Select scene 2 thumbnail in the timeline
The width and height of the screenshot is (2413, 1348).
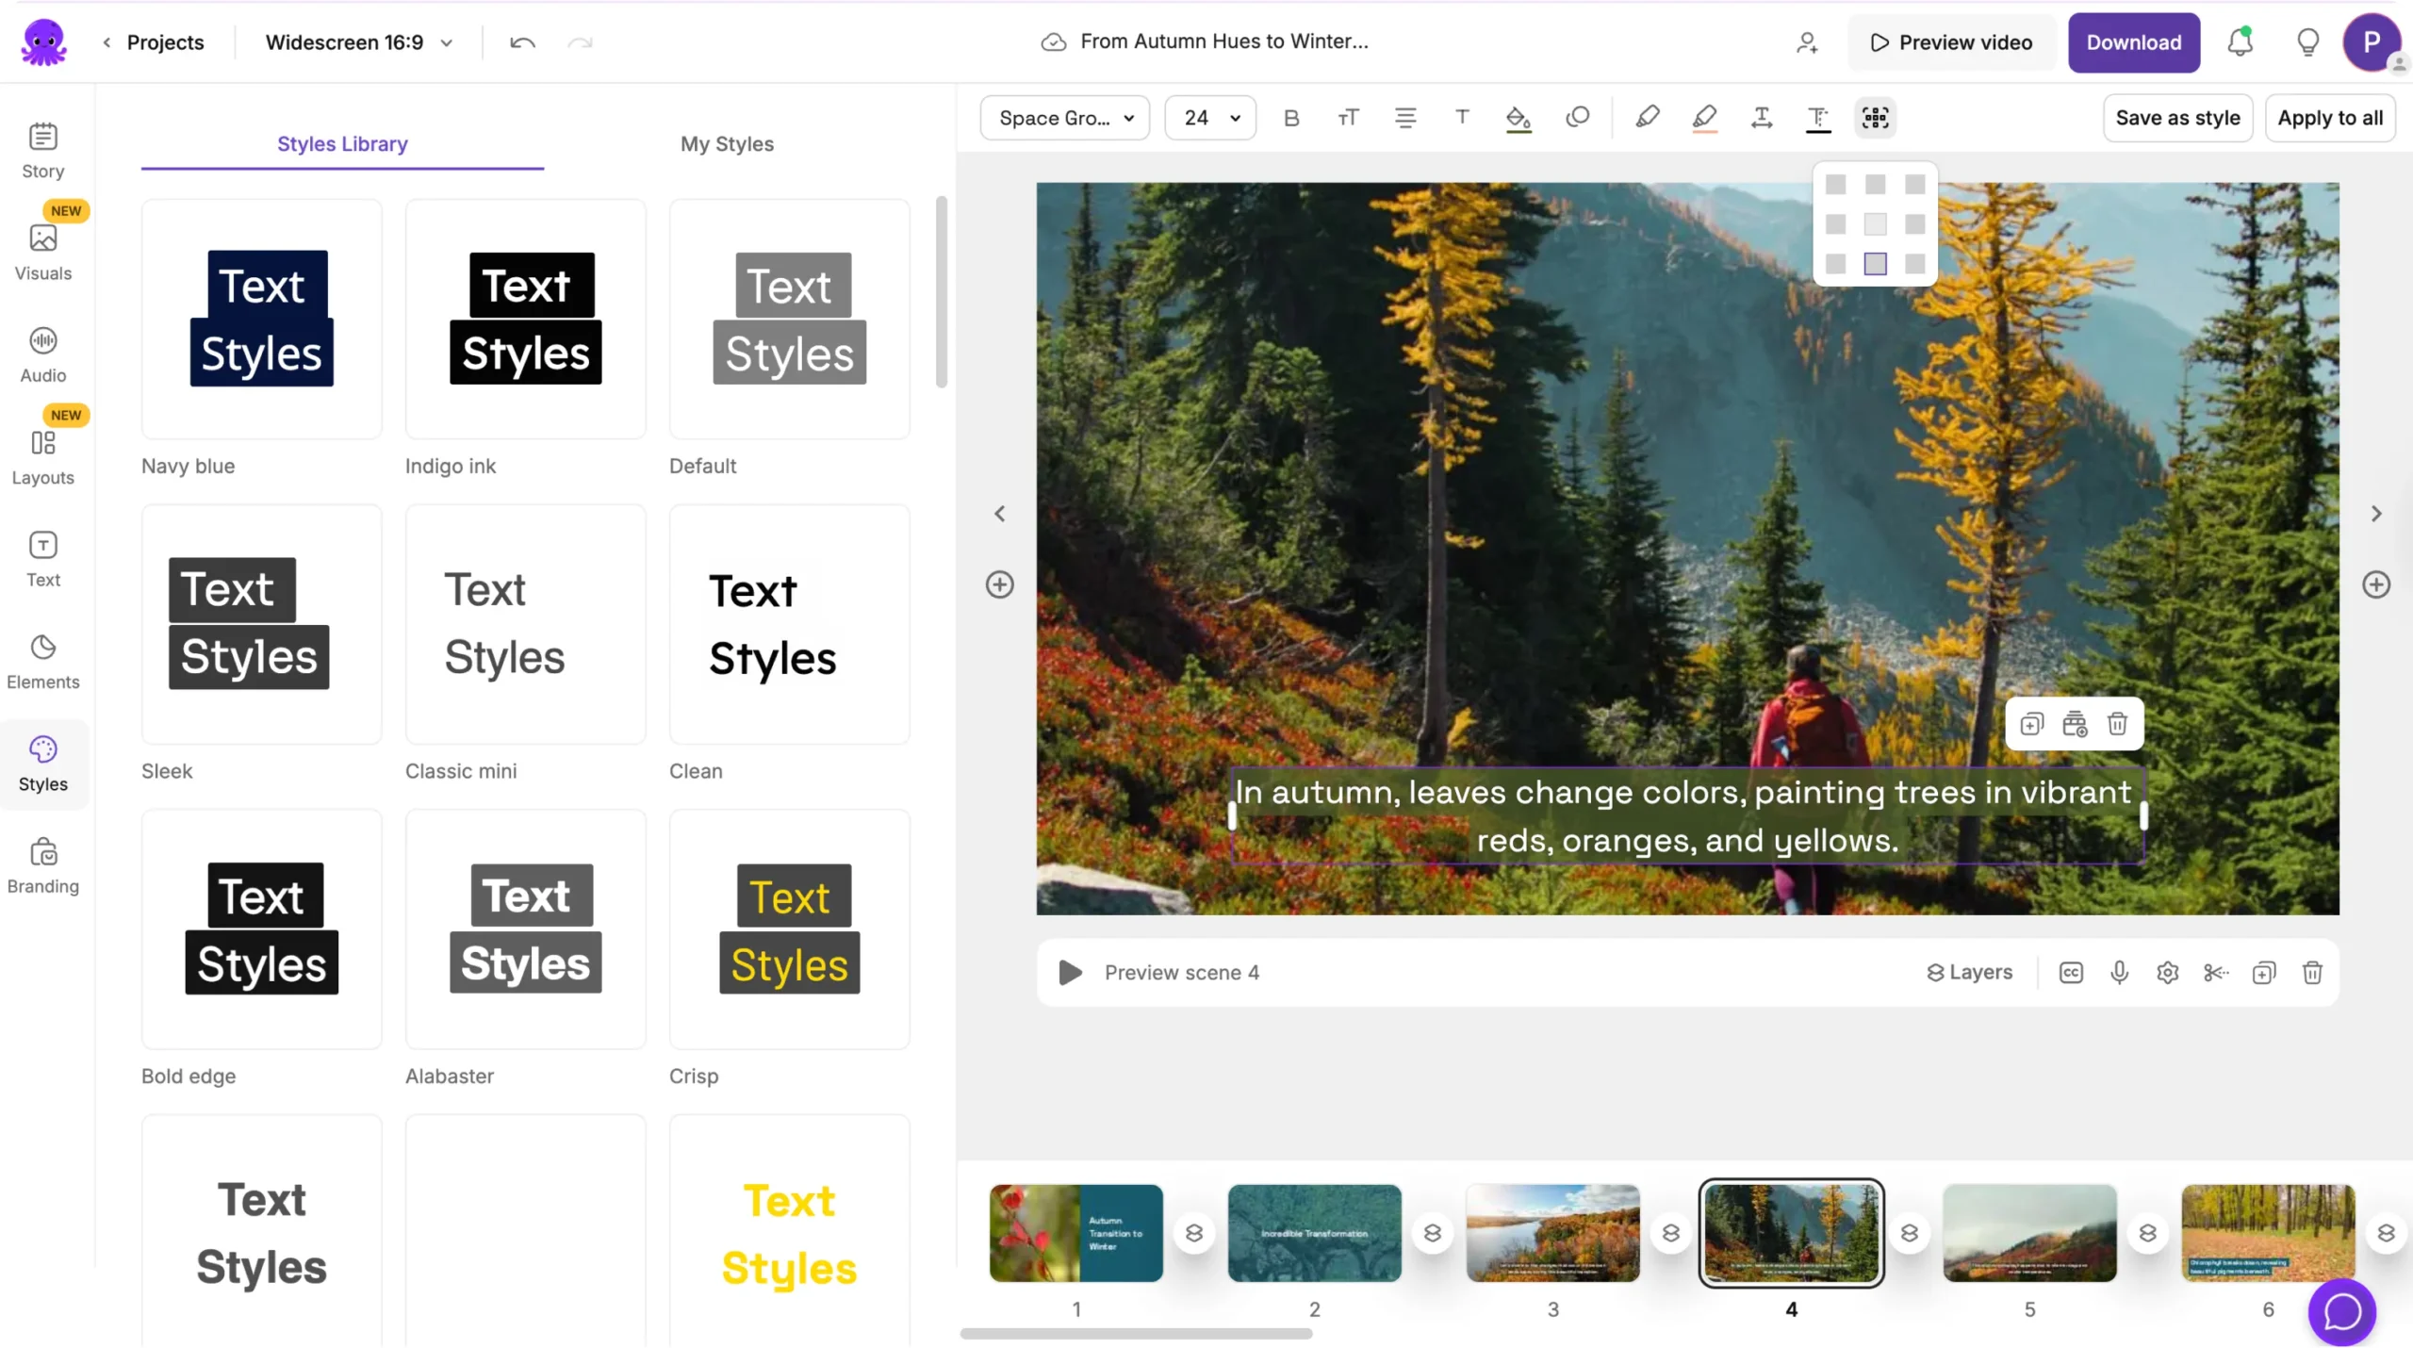pos(1314,1232)
